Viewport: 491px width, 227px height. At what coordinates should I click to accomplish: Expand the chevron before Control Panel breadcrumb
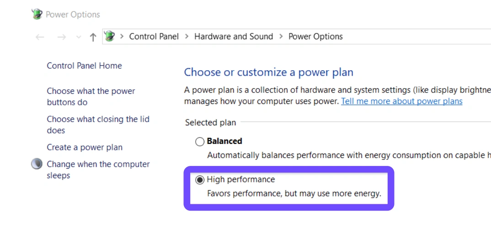[x=122, y=36]
